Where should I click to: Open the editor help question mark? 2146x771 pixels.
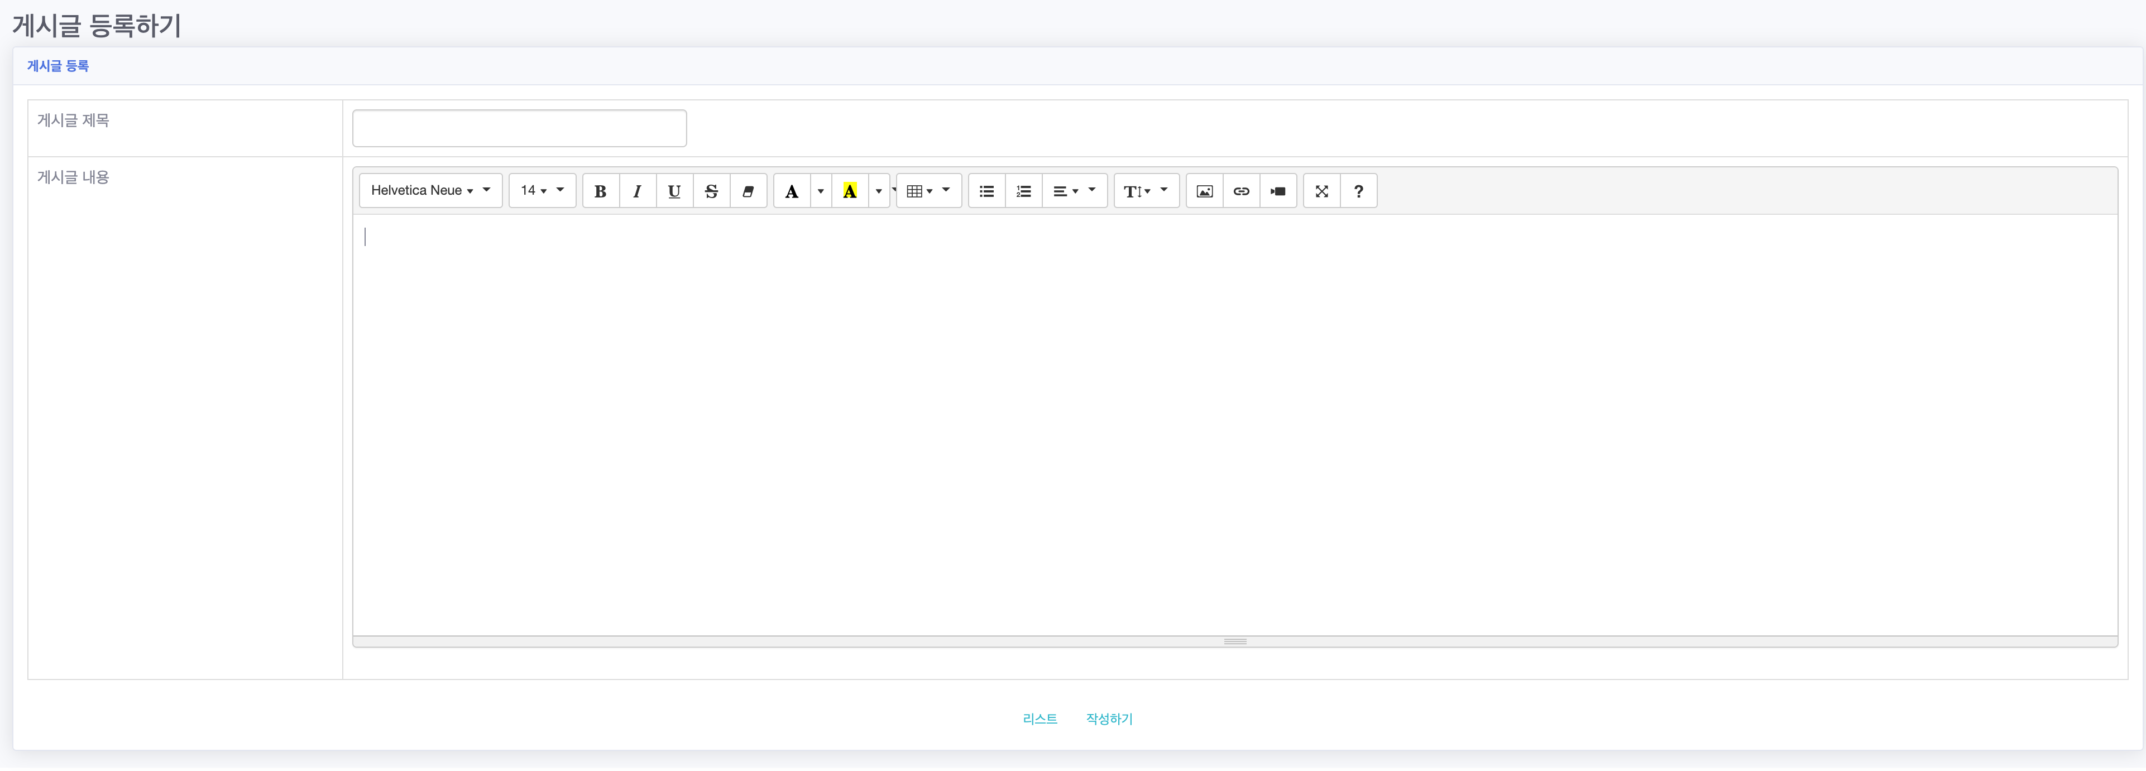pos(1358,191)
